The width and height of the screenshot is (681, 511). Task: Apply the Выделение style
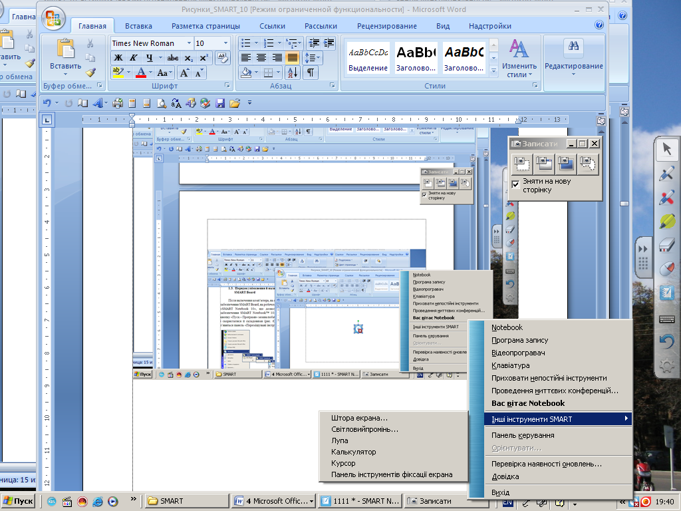click(x=368, y=59)
